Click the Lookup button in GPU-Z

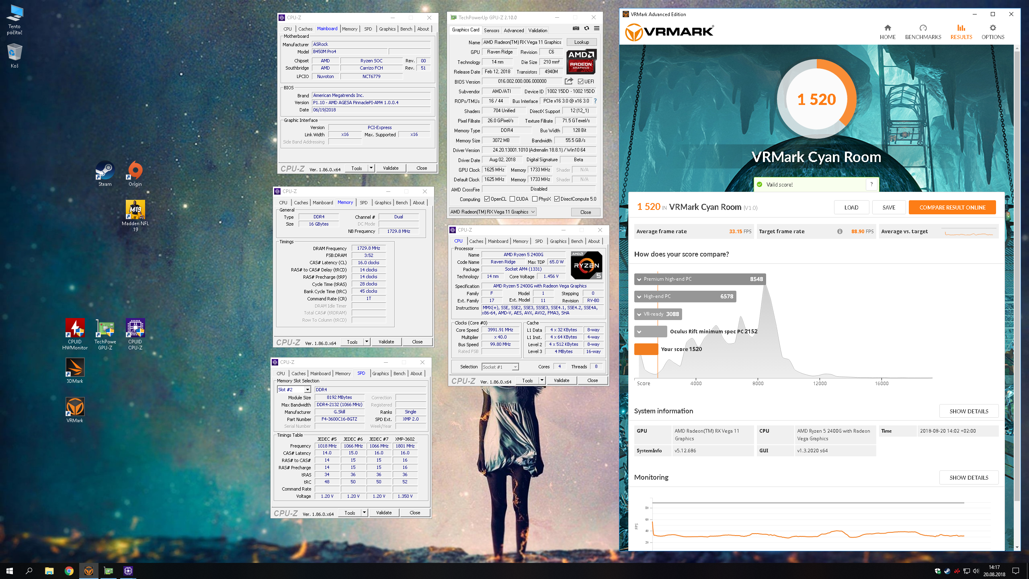click(x=582, y=42)
